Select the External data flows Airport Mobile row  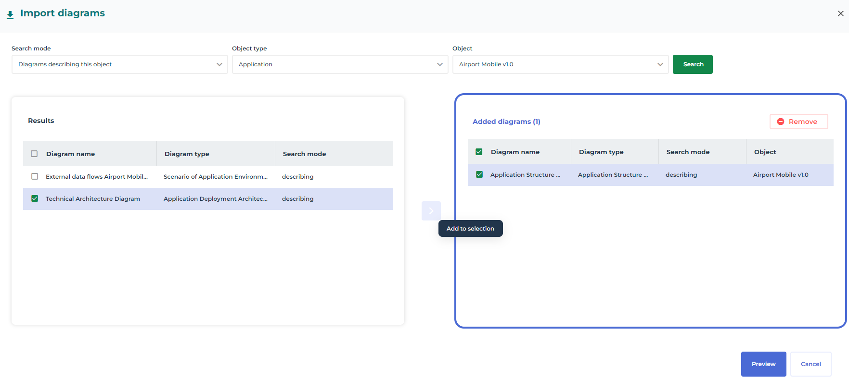coord(96,177)
